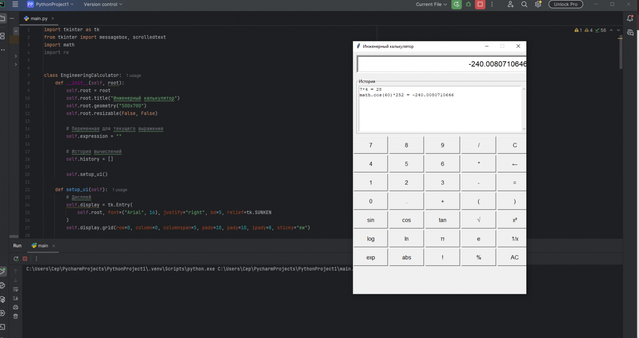
Task: Expand the Version control dropdown
Action: tap(103, 5)
